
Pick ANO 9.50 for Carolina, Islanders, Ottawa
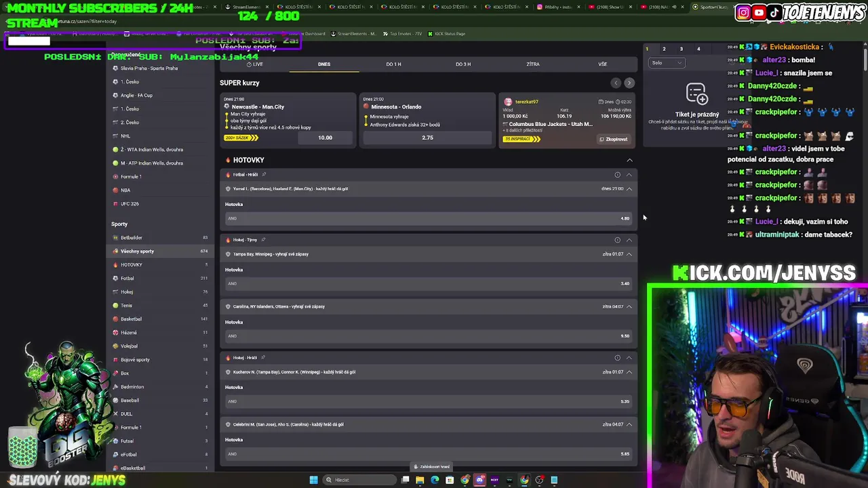point(428,335)
